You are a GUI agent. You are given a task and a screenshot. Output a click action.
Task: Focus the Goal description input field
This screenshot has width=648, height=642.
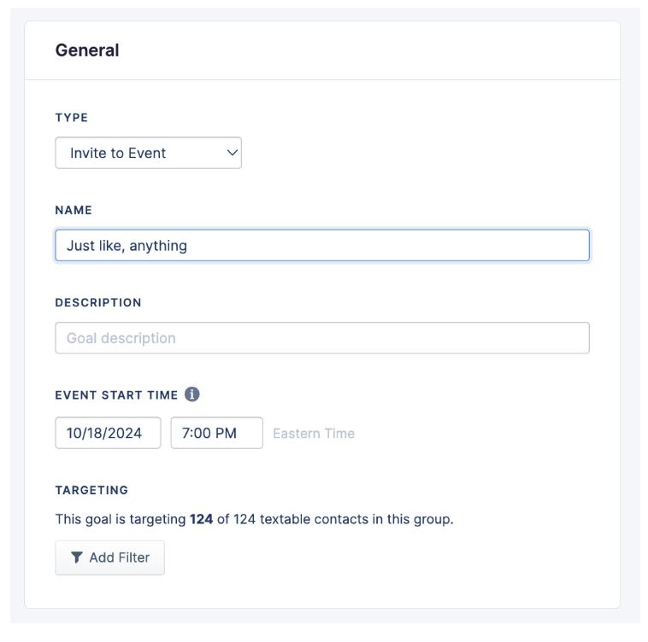(321, 338)
